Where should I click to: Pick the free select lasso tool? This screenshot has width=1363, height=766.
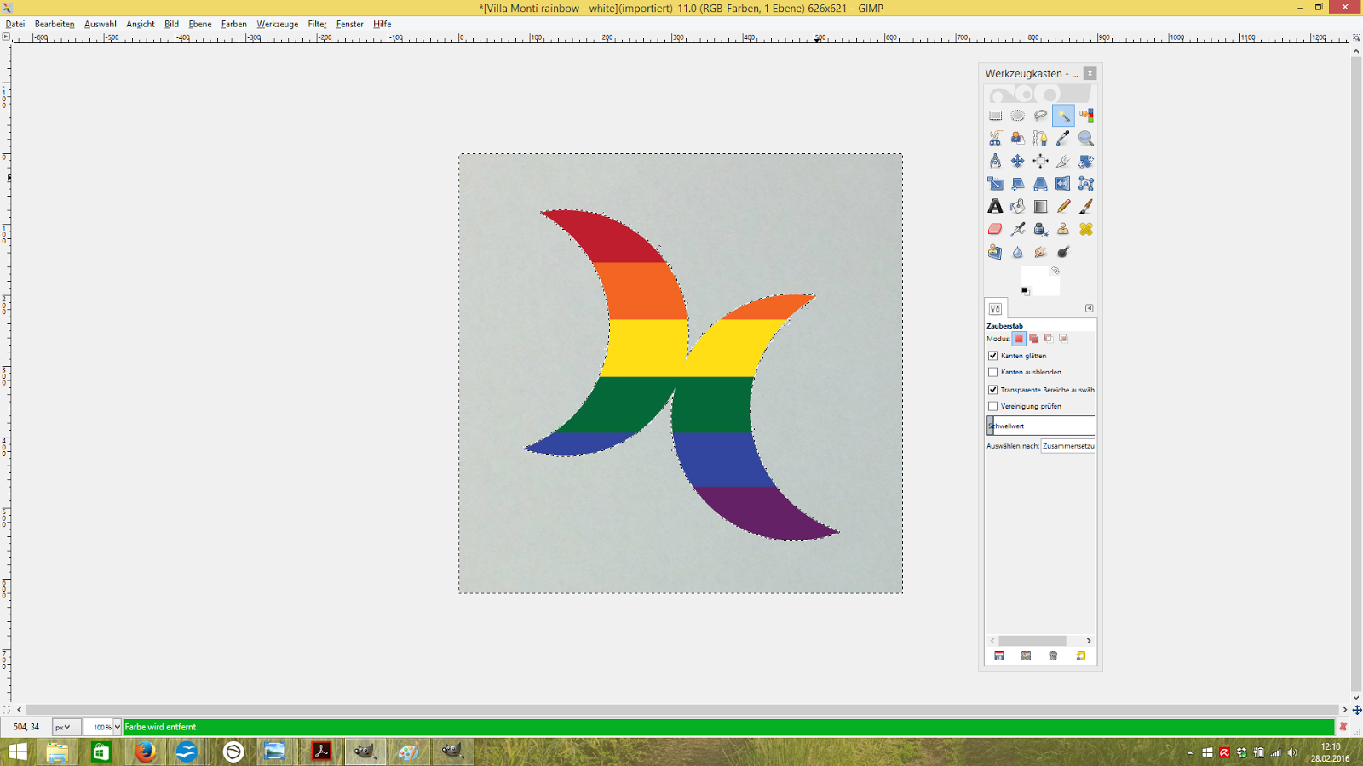1040,116
